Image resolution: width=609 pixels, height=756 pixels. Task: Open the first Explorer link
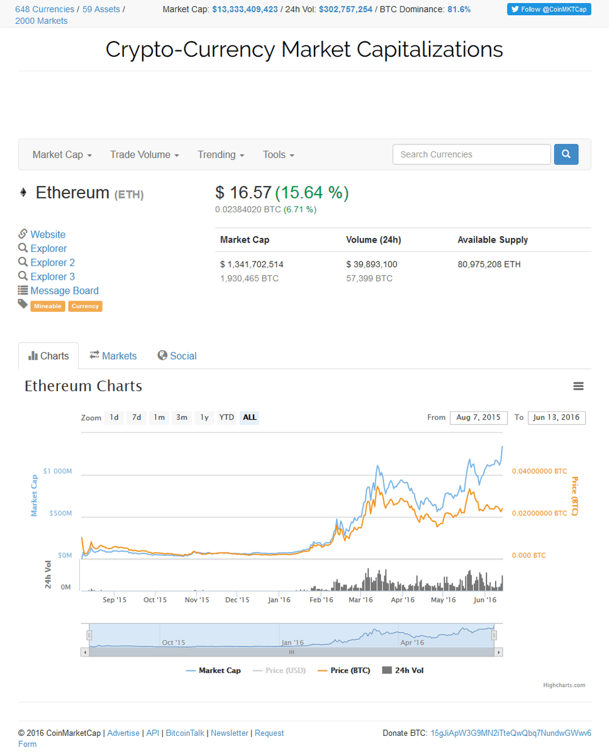[48, 248]
